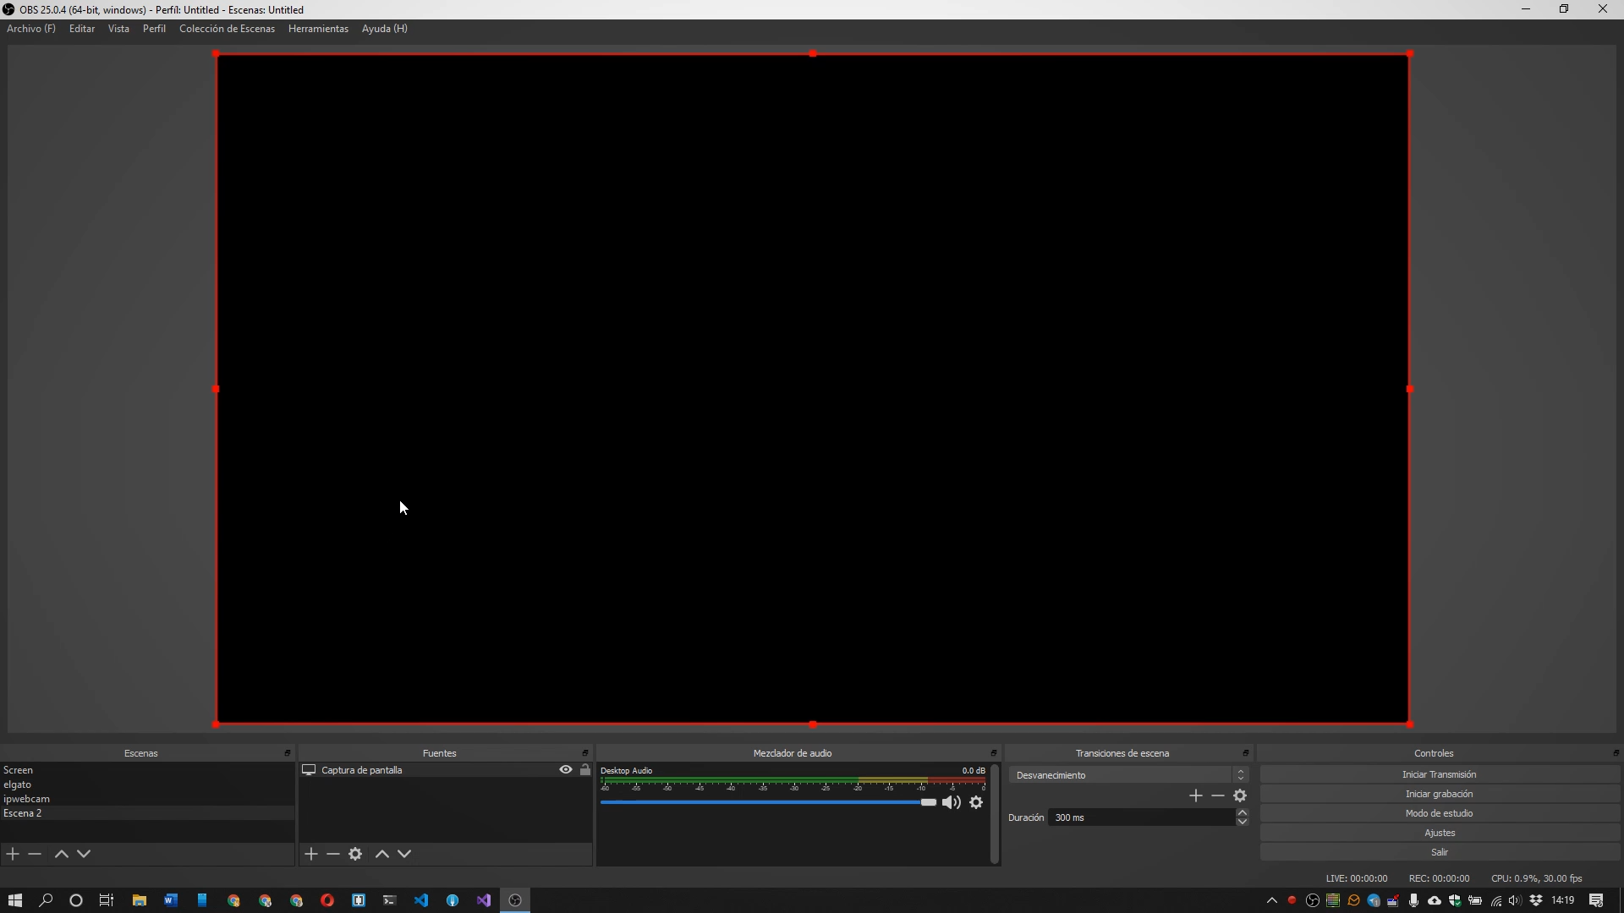The height and width of the screenshot is (913, 1624).
Task: Open Ajustes settings button
Action: (x=1439, y=833)
